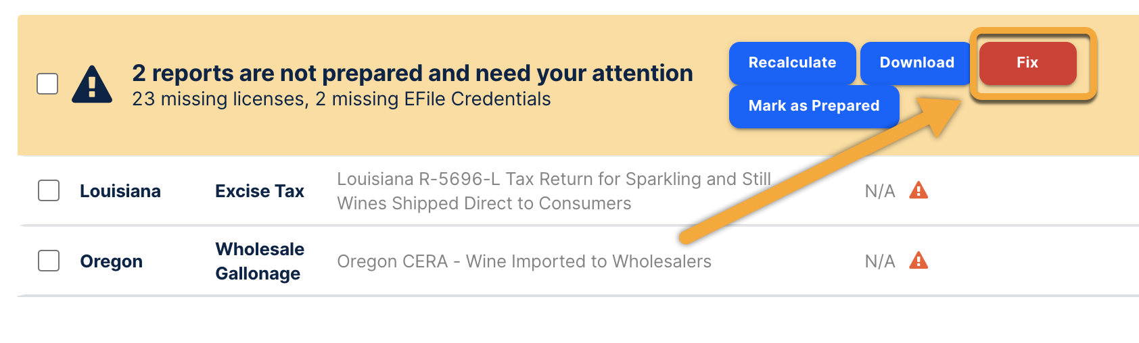Open the Louisiana state entry
1139x343 pixels.
(x=120, y=191)
